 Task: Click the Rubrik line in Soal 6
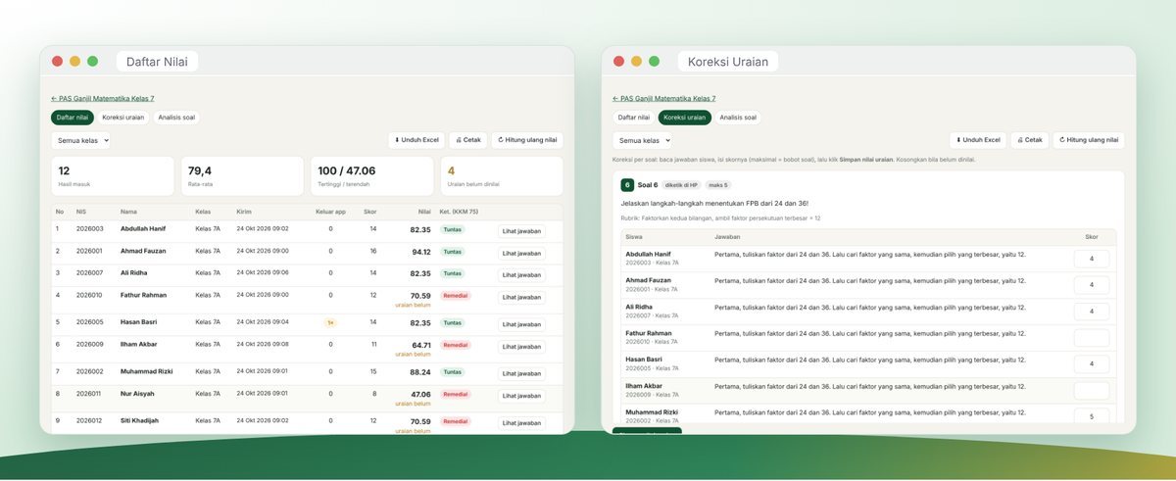[x=720, y=217]
